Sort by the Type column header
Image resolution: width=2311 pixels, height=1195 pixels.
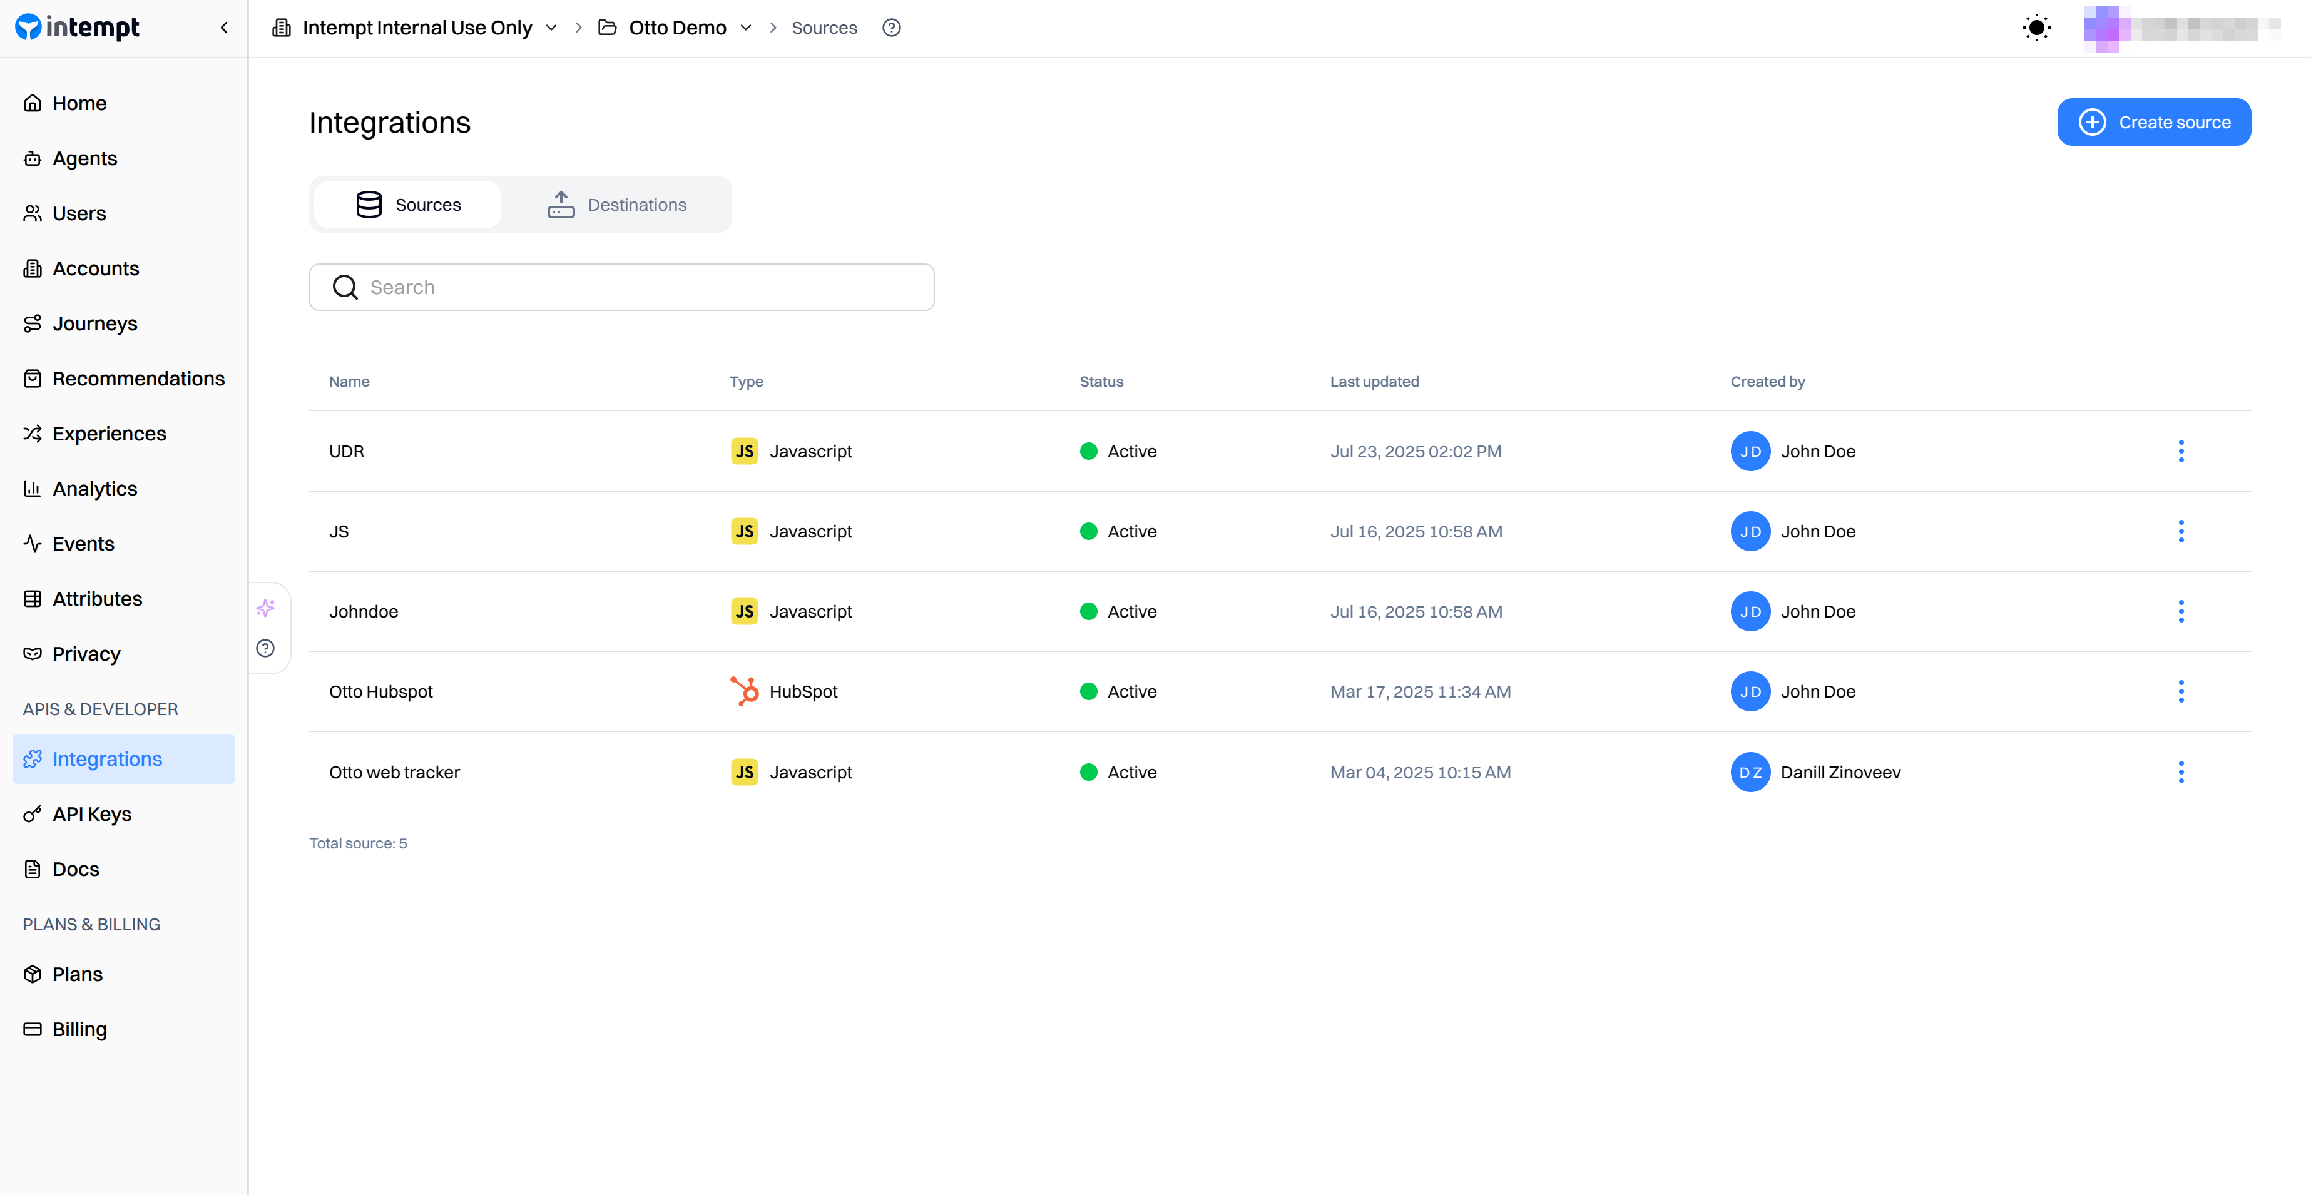pyautogui.click(x=747, y=381)
